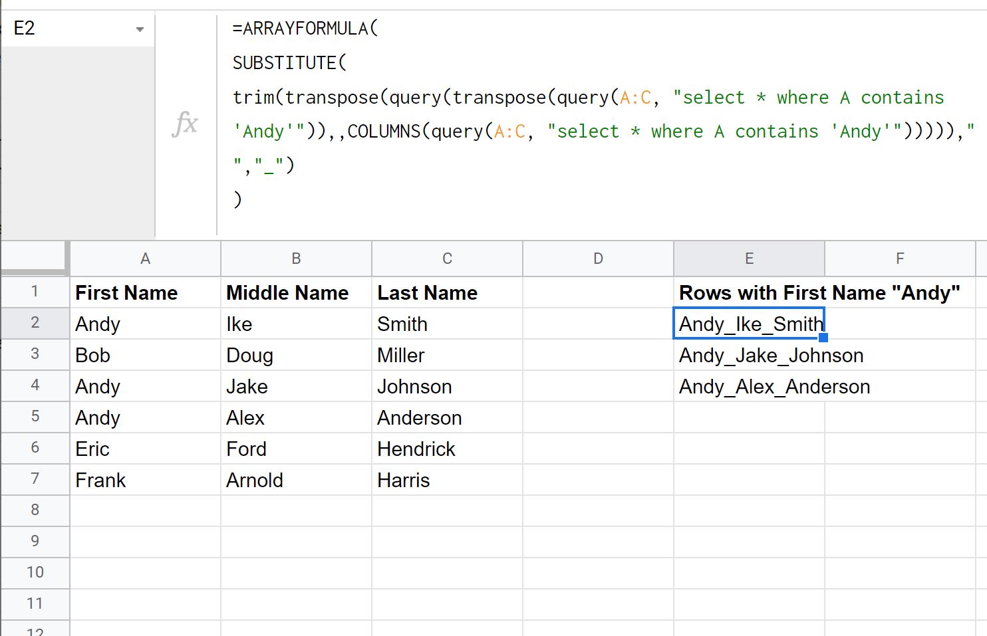Click the select-all corner box
Screen dimensions: 987x636
(x=35, y=259)
